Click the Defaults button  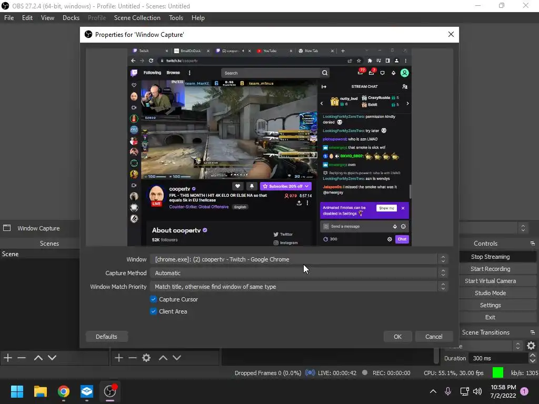[x=106, y=337]
